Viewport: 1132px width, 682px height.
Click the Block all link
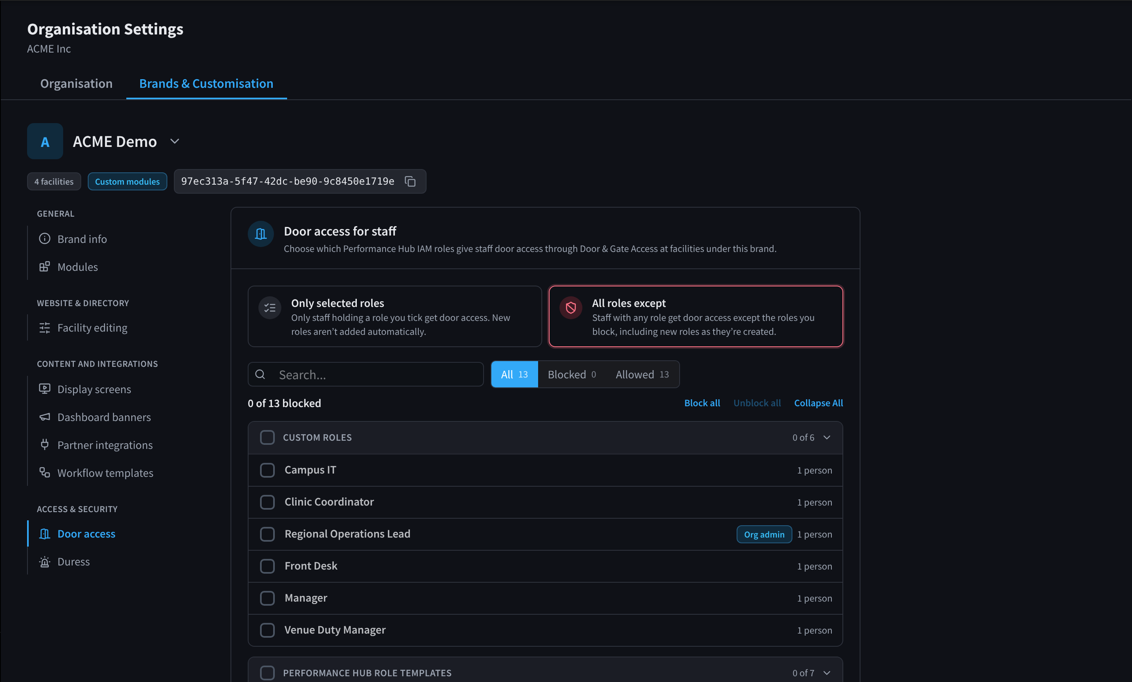coord(702,403)
